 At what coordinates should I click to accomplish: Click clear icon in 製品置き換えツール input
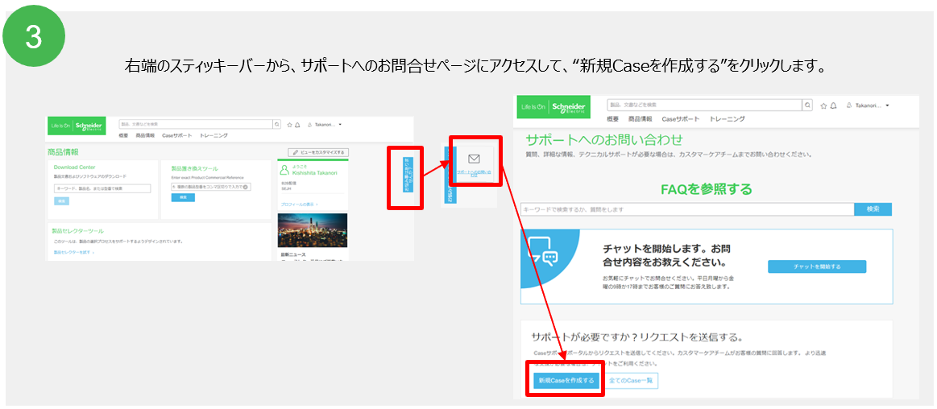(x=245, y=187)
